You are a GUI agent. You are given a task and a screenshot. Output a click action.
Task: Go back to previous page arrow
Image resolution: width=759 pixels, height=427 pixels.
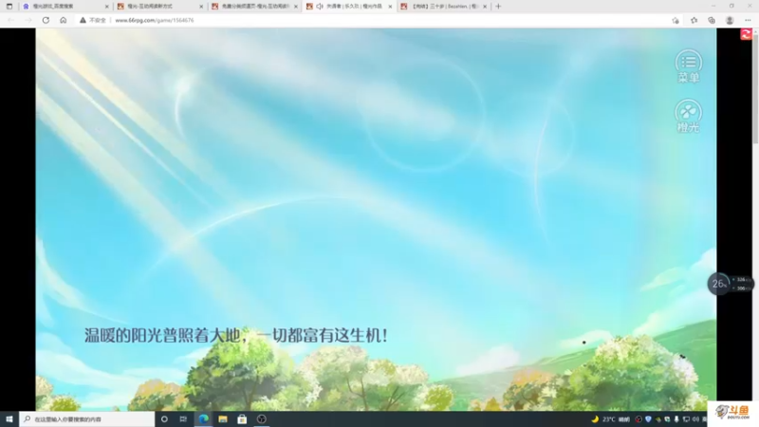coord(11,20)
